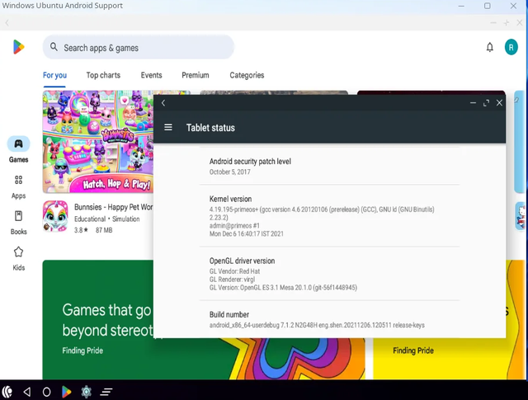Open the account avatar R
The image size is (528, 400).
pyautogui.click(x=511, y=47)
